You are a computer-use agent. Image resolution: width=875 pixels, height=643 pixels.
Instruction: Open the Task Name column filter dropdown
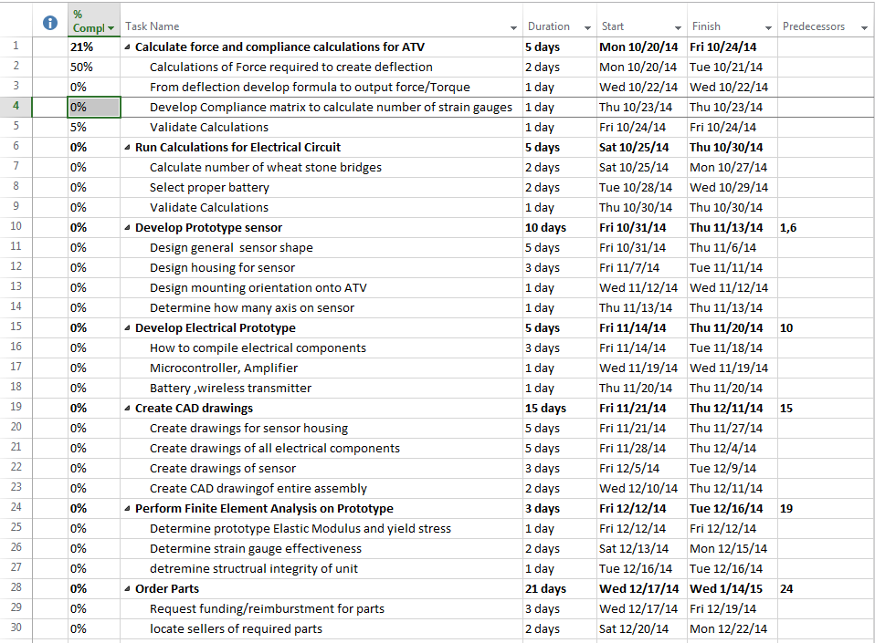[x=513, y=27]
